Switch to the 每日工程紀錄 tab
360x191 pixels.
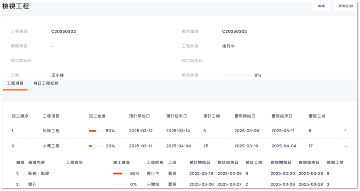tap(46, 84)
